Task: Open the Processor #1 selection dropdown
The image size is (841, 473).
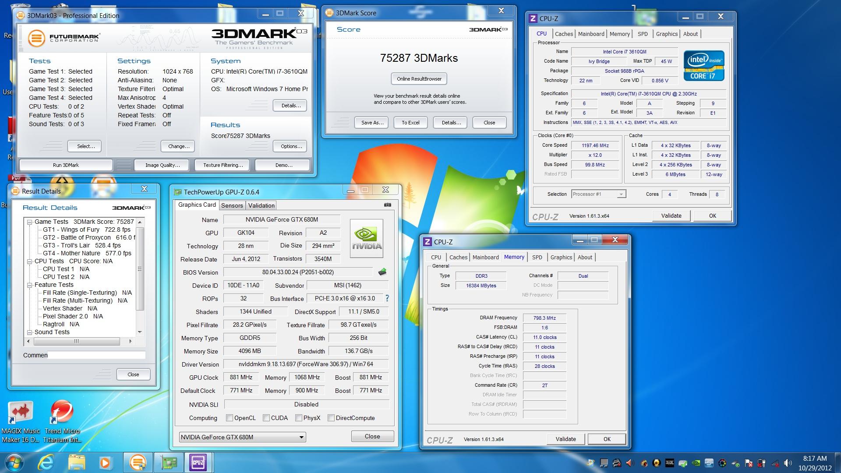Action: pos(599,194)
